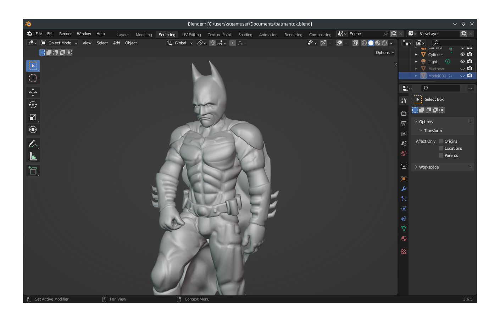Open the snapping options dropdown

tap(222, 43)
